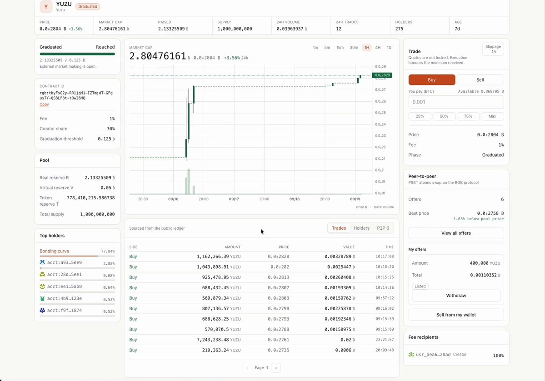The height and width of the screenshot is (381, 545).
Task: Open the Slippage 1% setting
Action: 493,49
